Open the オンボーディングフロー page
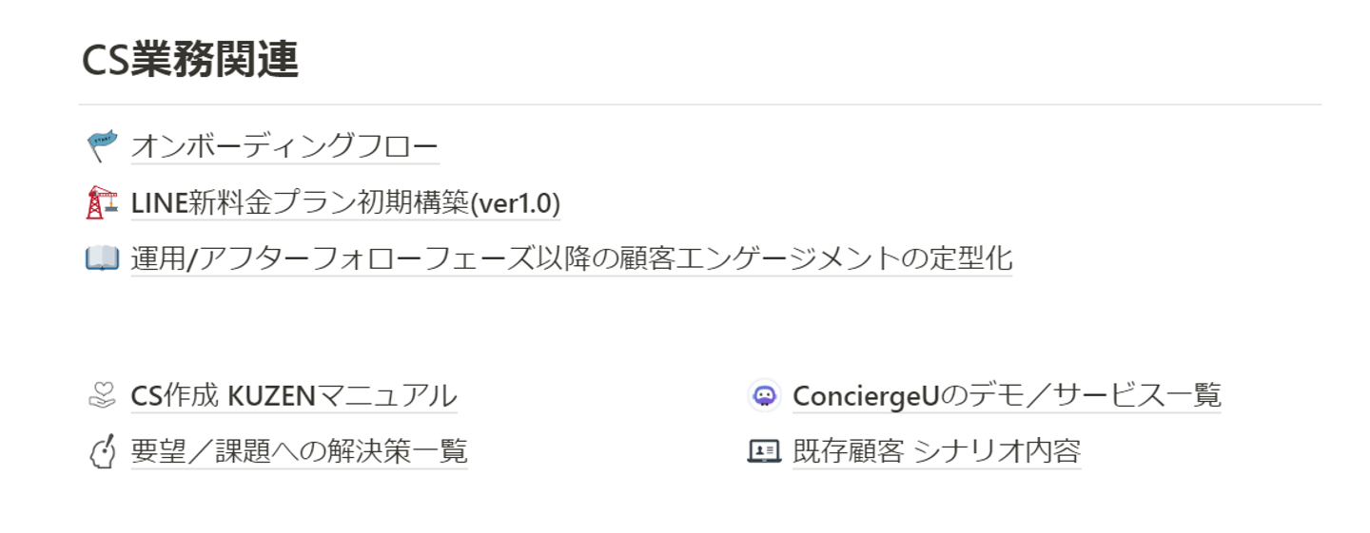Image resolution: width=1370 pixels, height=533 pixels. [284, 146]
